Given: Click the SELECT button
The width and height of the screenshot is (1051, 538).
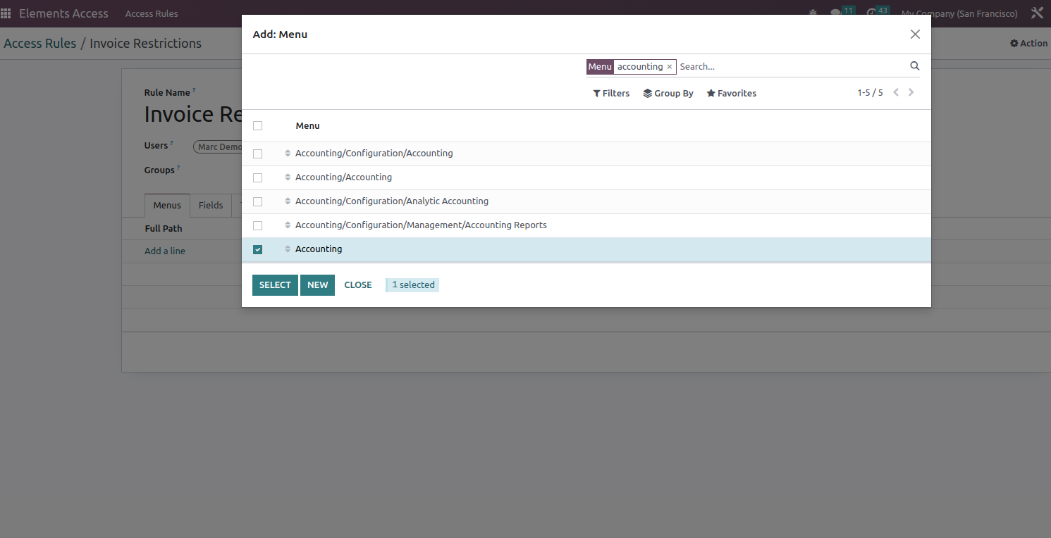Looking at the screenshot, I should [275, 284].
